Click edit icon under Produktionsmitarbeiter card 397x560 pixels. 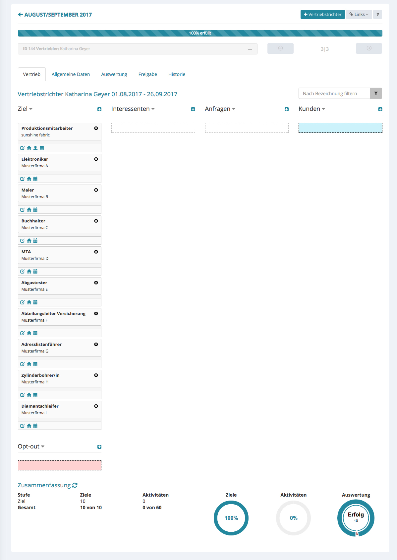tap(23, 148)
